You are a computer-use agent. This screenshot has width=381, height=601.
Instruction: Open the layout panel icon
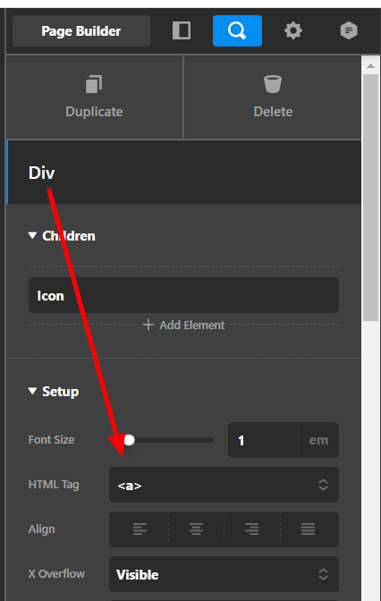(x=182, y=30)
